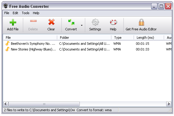The height and width of the screenshot is (116, 174).
Task: Maximize the Free Audio Converter window
Action: click(161, 6)
